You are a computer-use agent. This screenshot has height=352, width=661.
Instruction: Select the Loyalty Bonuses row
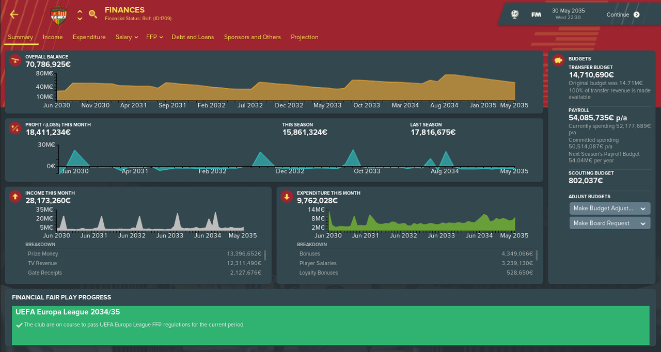416,273
